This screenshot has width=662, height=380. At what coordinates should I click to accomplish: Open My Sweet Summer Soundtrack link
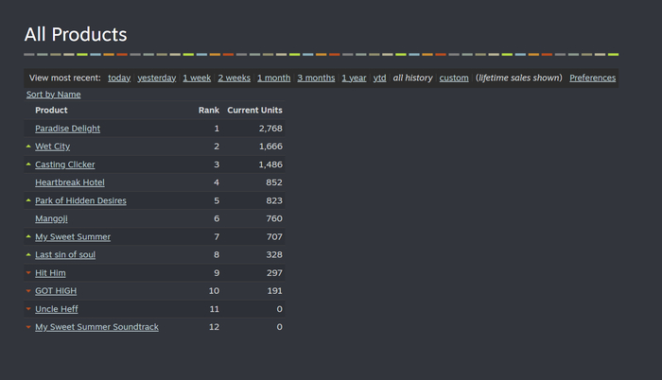(x=96, y=327)
